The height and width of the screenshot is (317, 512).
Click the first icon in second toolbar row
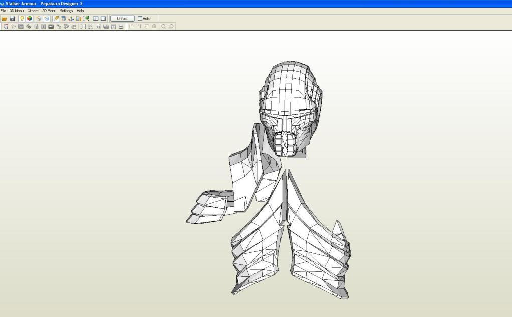point(6,27)
